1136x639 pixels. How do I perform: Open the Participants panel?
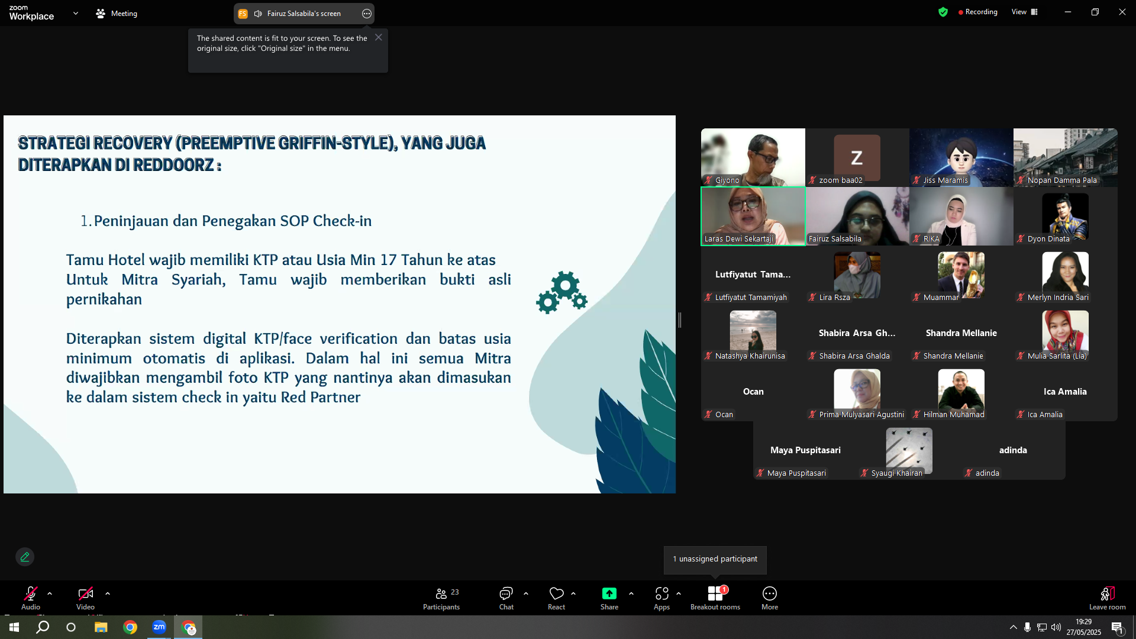(x=441, y=598)
